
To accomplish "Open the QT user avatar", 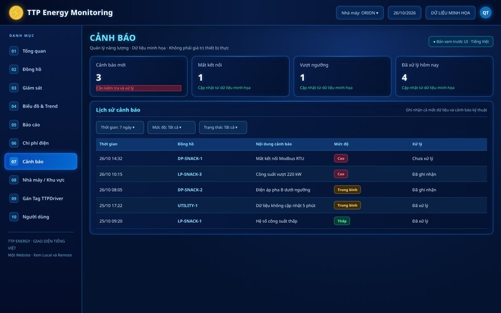I will point(485,13).
